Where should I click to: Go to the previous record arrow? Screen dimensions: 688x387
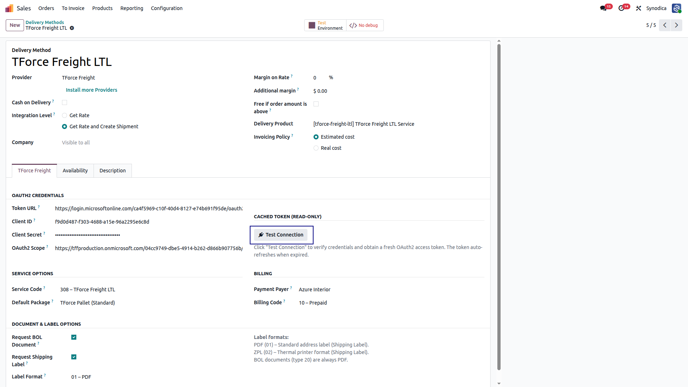(x=665, y=25)
